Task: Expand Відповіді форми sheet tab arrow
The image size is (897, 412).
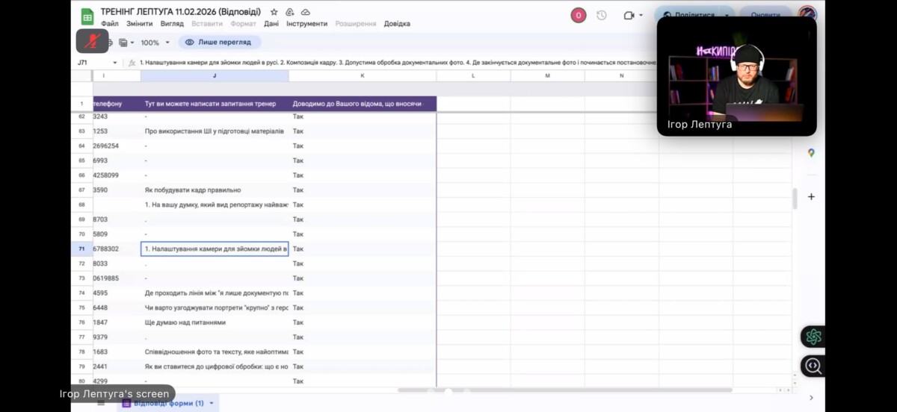Action: [212, 403]
